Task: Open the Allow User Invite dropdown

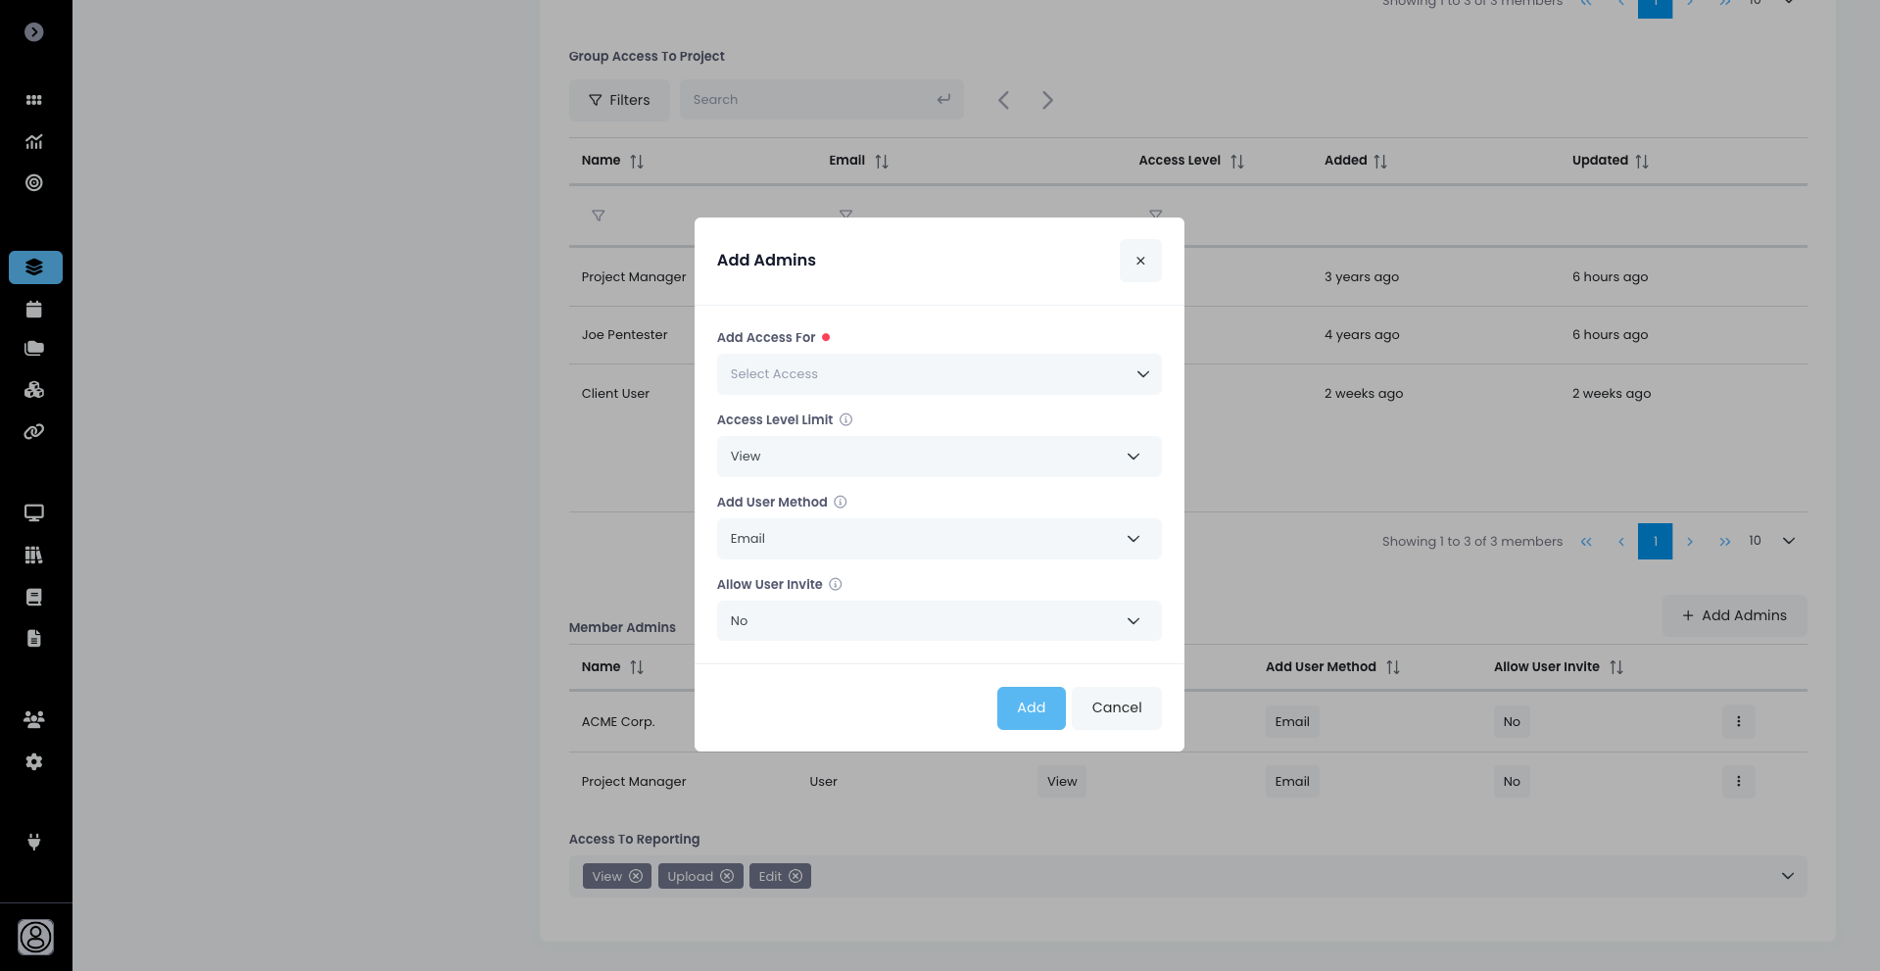Action: click(939, 621)
